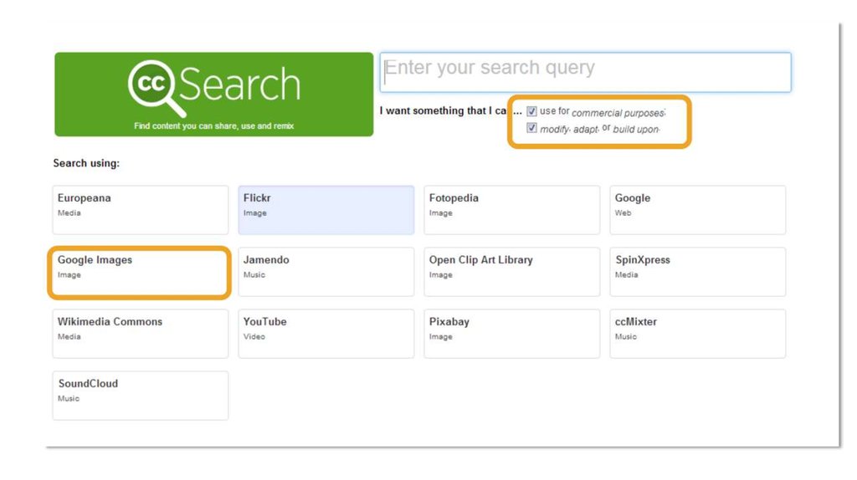This screenshot has height=480, width=857.
Task: Pick Pixabay image search source
Action: tap(511, 334)
